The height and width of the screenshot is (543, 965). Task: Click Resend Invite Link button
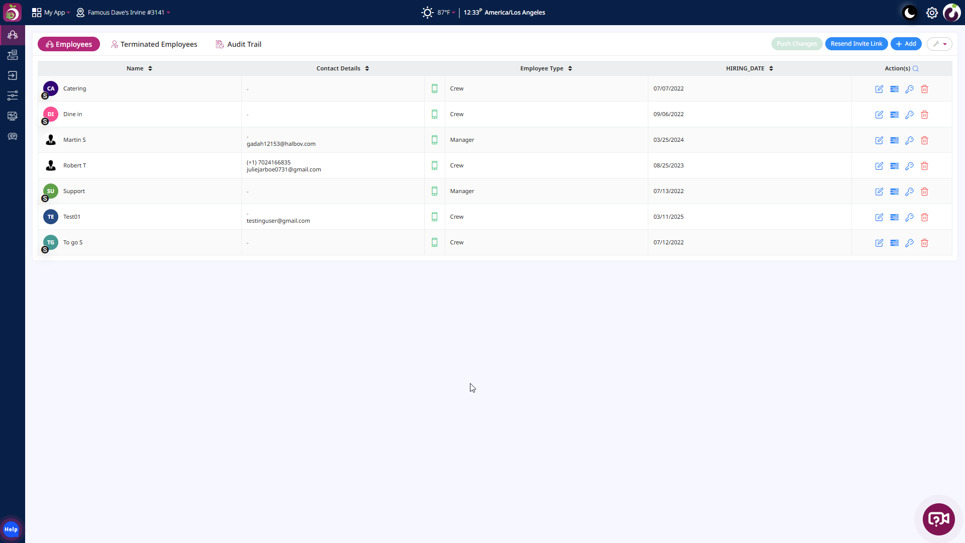click(856, 44)
